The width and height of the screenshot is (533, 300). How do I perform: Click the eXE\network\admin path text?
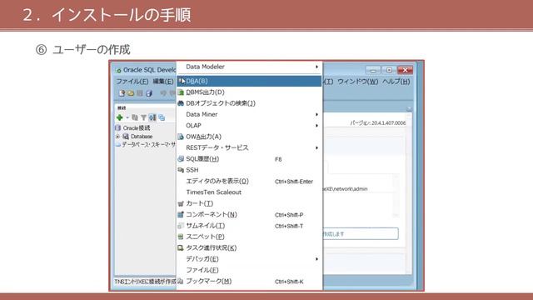click(x=345, y=189)
